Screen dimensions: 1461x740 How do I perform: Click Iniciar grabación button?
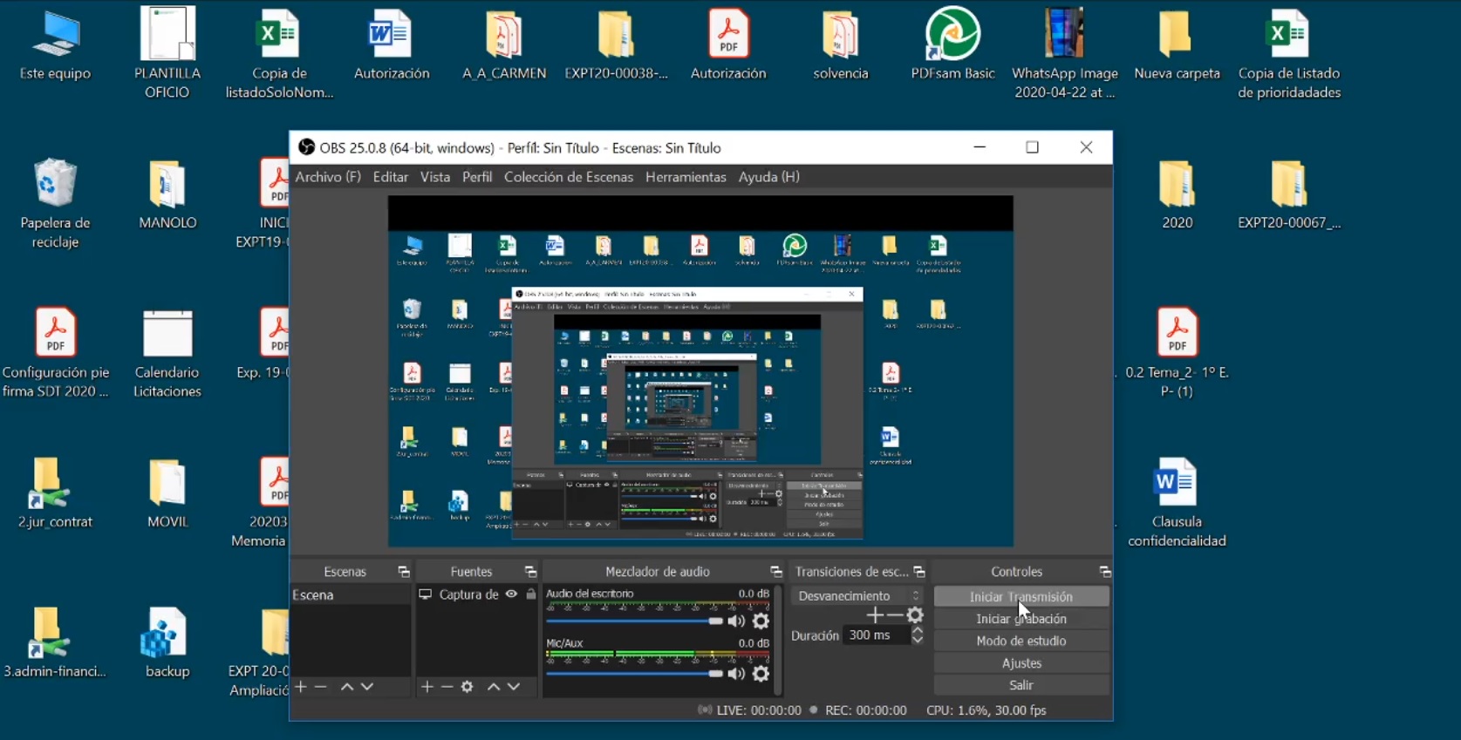[1021, 619]
